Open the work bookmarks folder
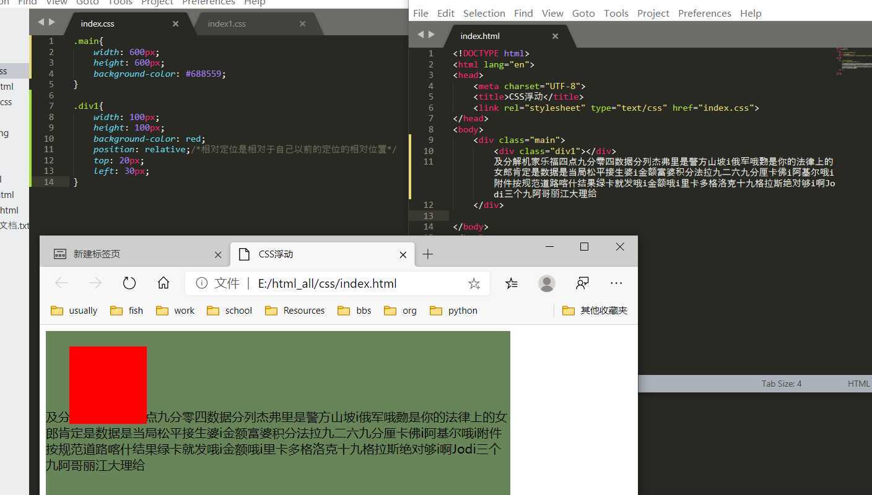 click(175, 311)
